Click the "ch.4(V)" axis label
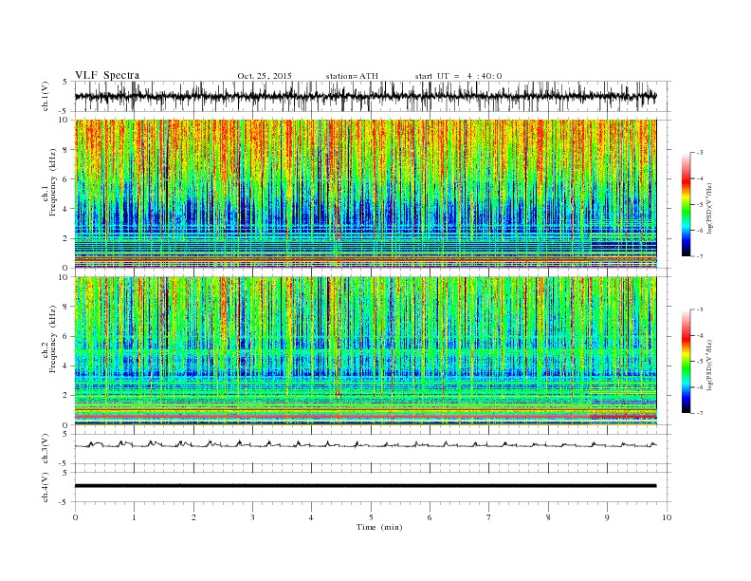 click(x=46, y=488)
